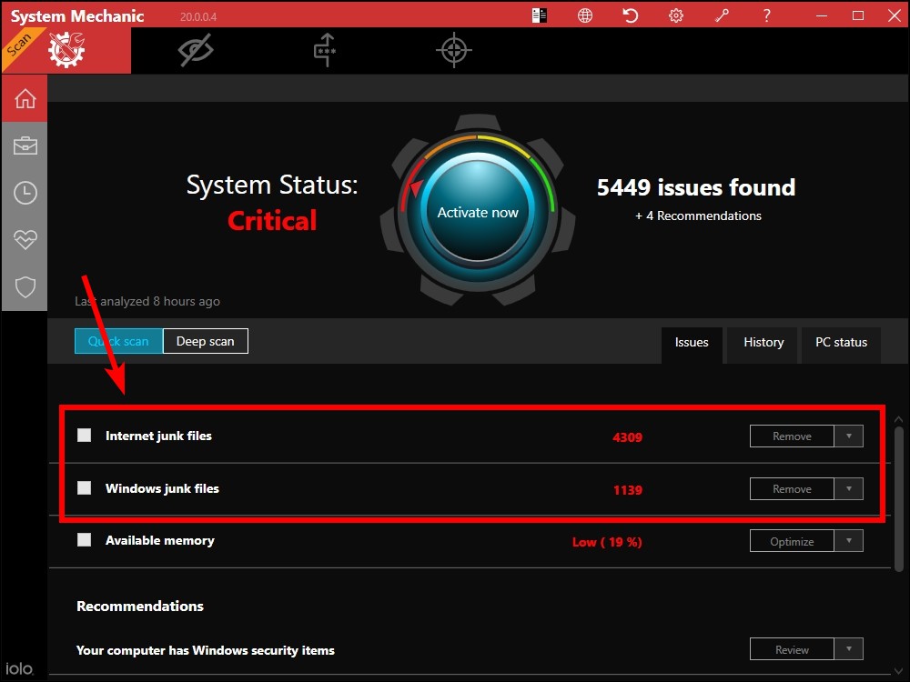Switch to the Issues tab
This screenshot has width=910, height=682.
(692, 343)
